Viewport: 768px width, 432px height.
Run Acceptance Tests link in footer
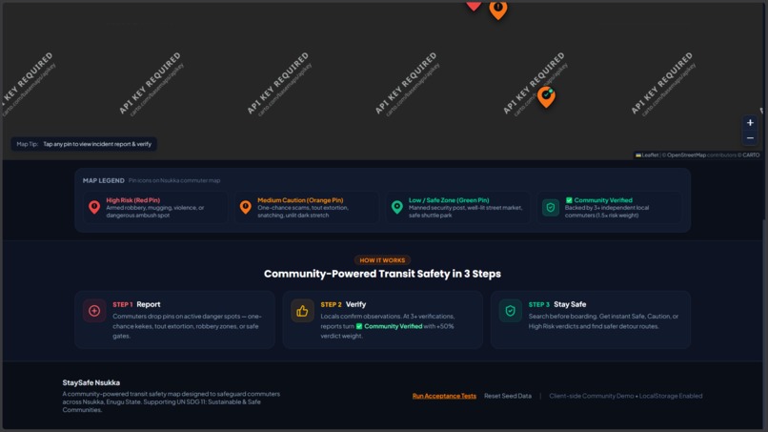click(x=444, y=396)
